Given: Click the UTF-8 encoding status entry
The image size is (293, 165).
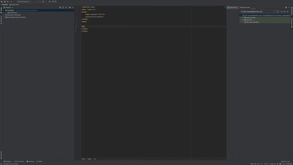Looking at the screenshot, I should (x=266, y=164).
